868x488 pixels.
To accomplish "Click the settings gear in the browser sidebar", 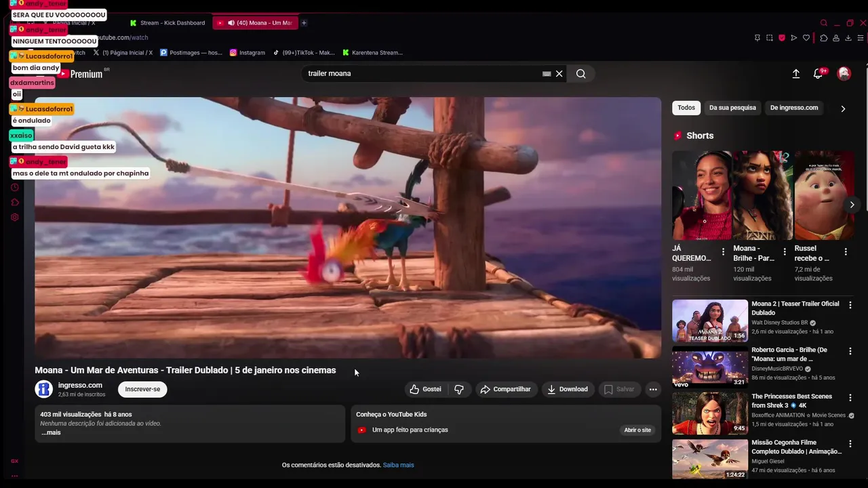I will click(x=15, y=218).
